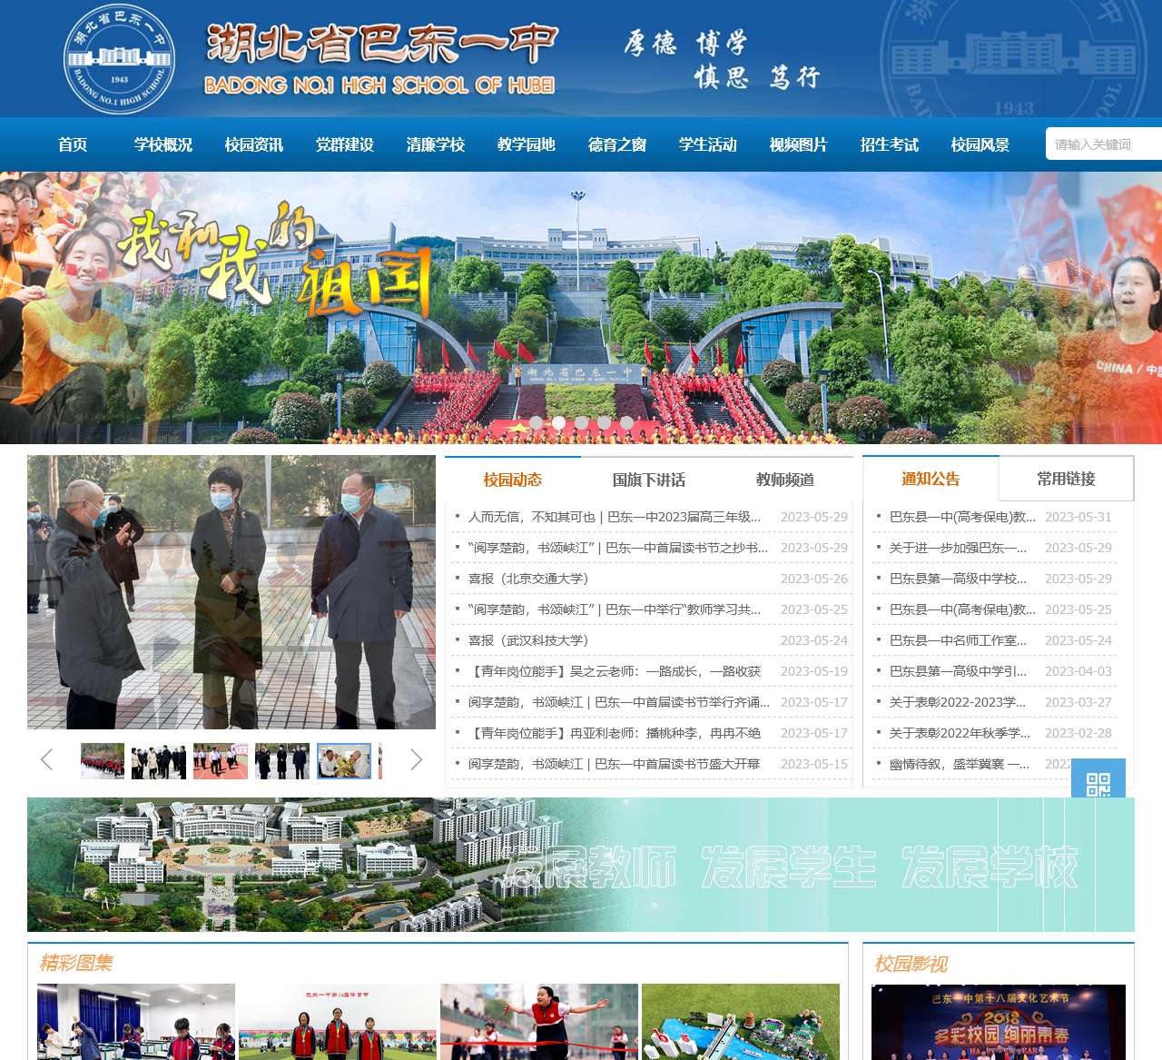Select the highlighted thumbnail with flowers
The height and width of the screenshot is (1060, 1162).
[x=344, y=761]
